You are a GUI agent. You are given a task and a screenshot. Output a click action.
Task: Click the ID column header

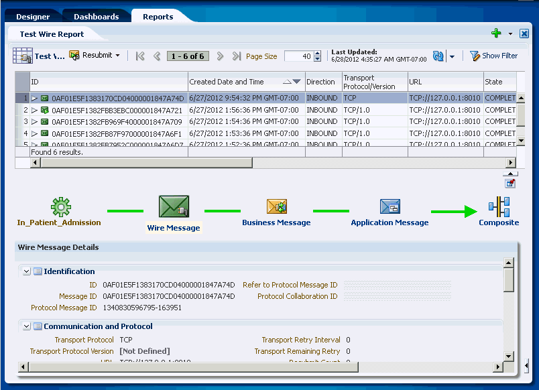tap(109, 82)
